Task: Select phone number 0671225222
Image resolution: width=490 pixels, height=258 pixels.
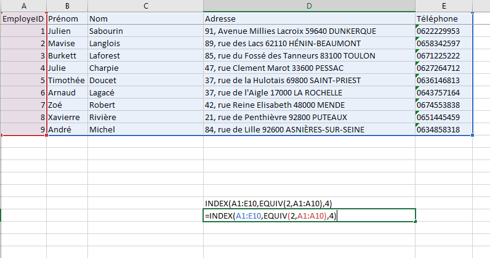Action: 444,55
